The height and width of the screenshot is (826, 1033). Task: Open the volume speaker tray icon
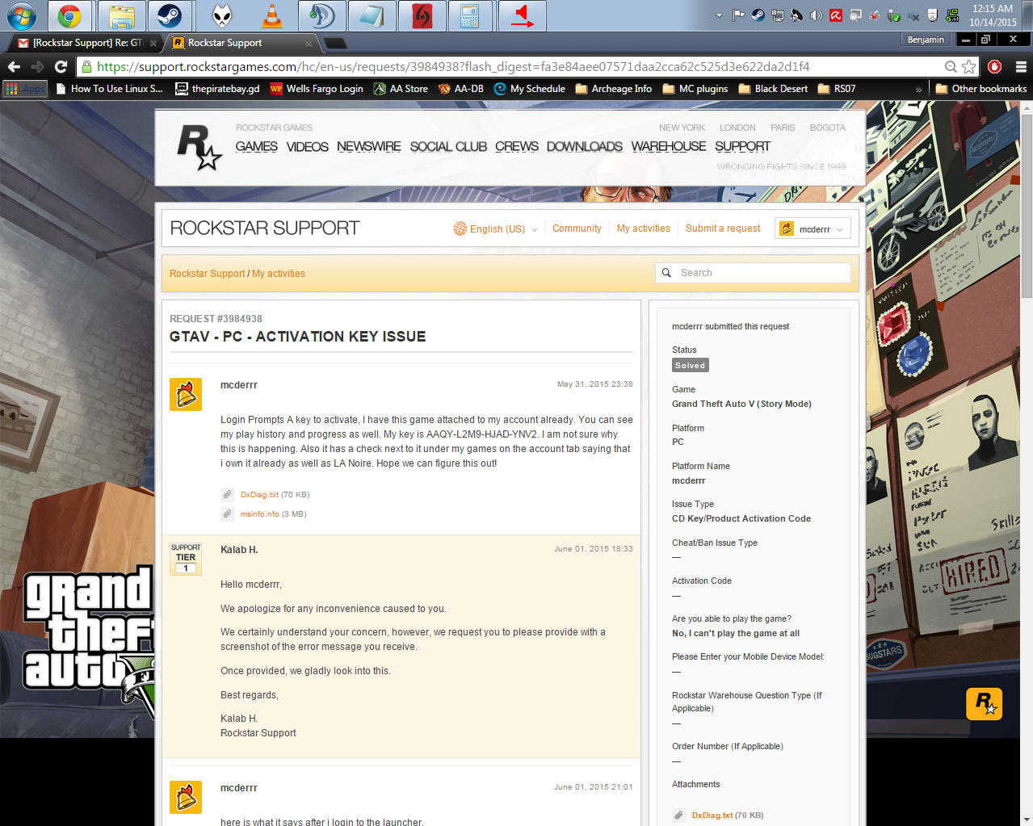tap(817, 15)
